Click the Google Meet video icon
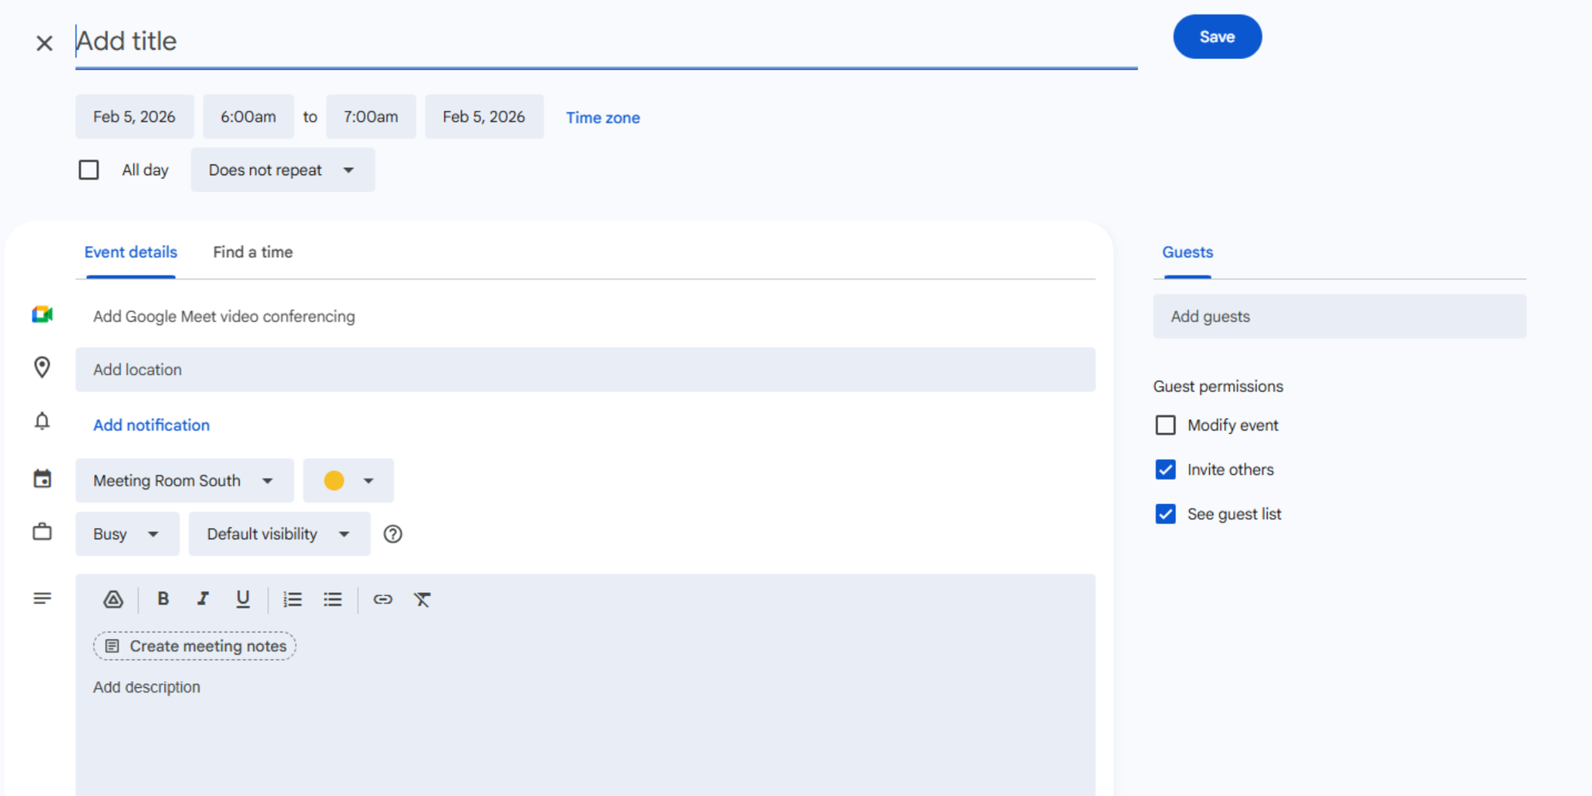 click(42, 315)
